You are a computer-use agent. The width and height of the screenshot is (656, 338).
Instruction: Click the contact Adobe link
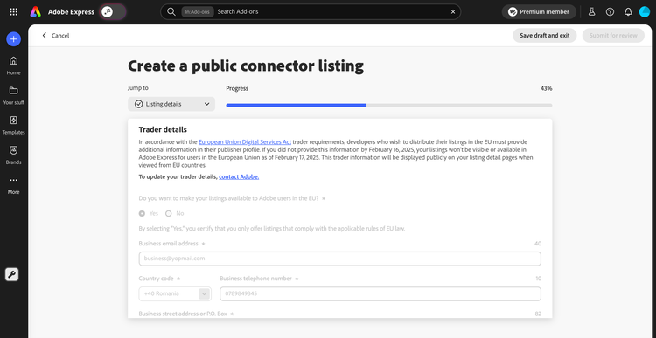click(239, 176)
